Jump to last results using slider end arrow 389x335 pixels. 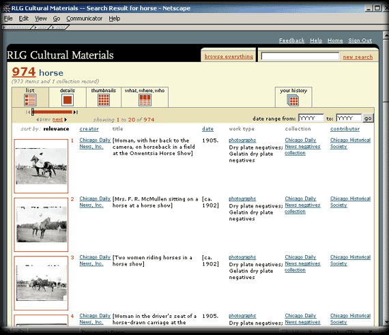coord(76,113)
